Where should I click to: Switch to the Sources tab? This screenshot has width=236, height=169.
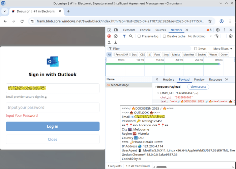pyautogui.click(x=160, y=30)
